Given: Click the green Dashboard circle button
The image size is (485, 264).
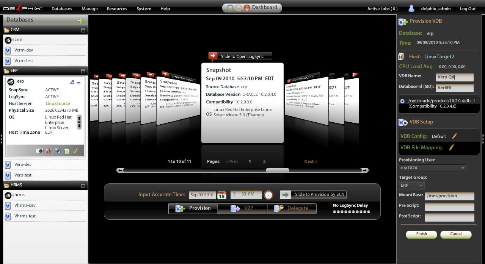Looking at the screenshot, I should click(230, 8).
